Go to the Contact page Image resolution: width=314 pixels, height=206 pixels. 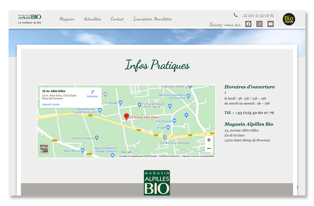coord(117,19)
